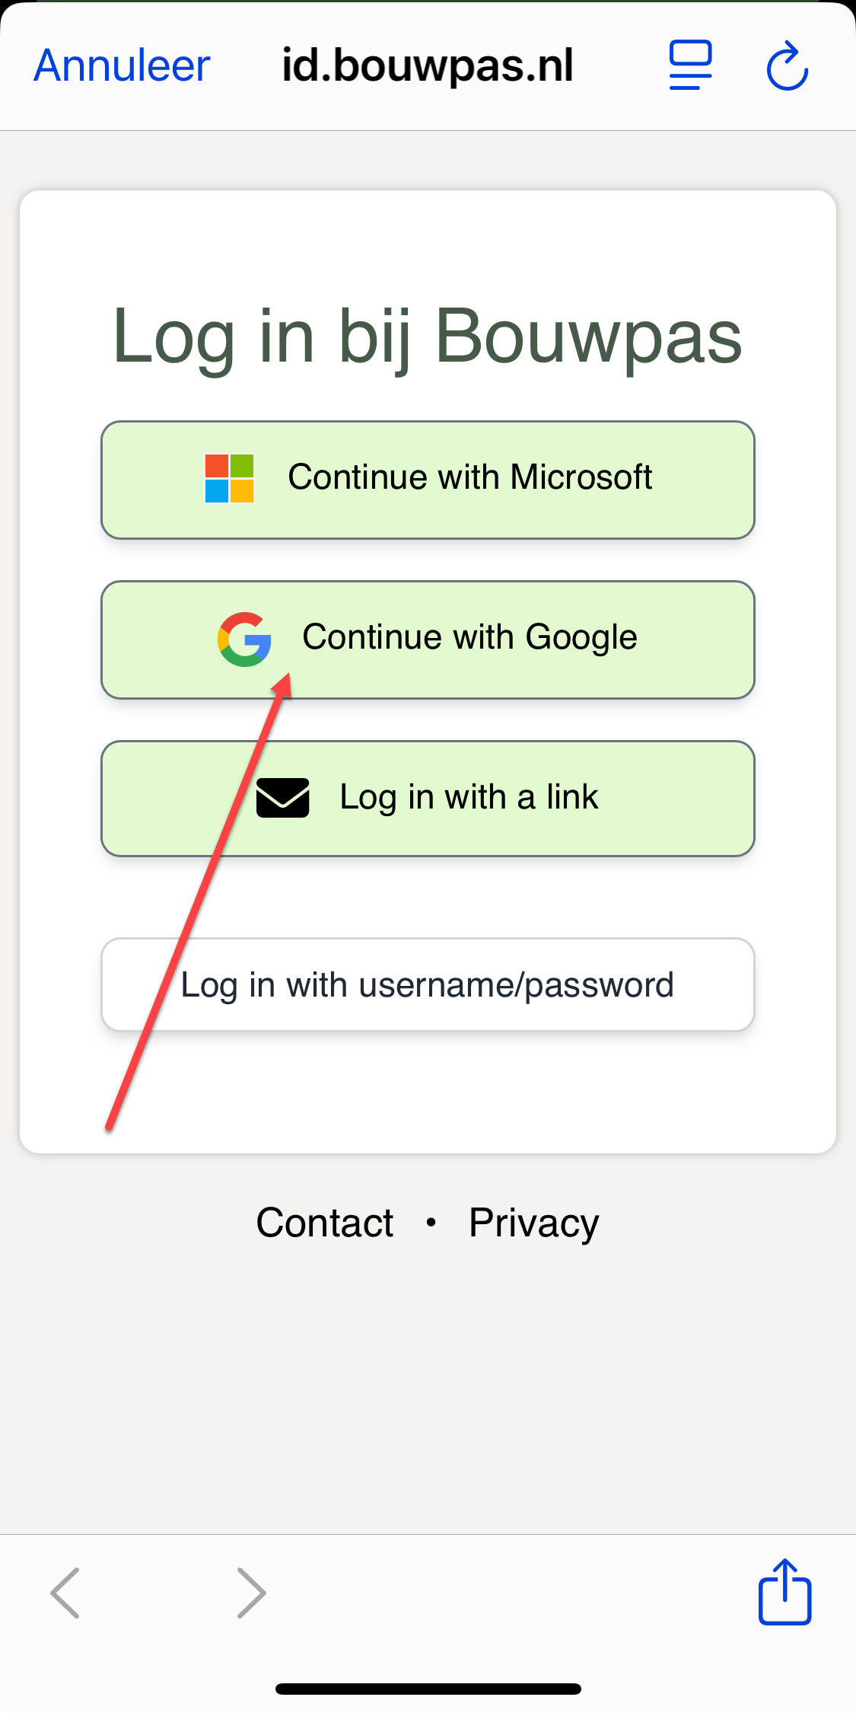The width and height of the screenshot is (856, 1713).
Task: Open the page format reader icon
Action: [690, 65]
